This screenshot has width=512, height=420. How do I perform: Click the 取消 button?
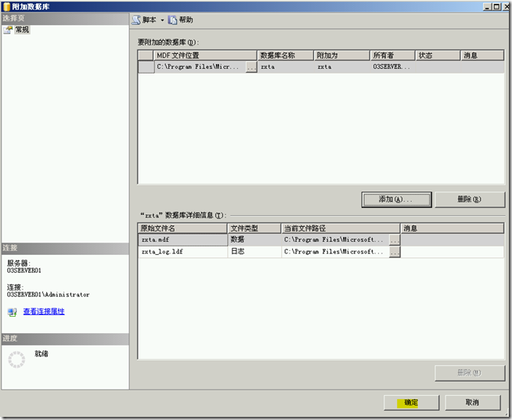pyautogui.click(x=473, y=403)
